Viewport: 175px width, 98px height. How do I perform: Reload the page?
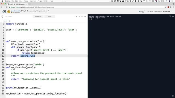pos(7,7)
